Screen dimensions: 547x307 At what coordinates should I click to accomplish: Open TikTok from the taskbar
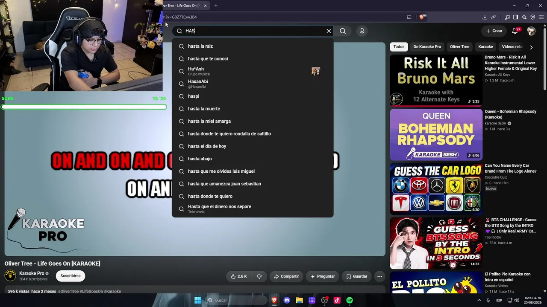[337, 300]
